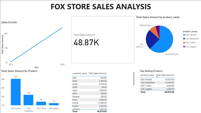
Task: Click the Total Sales Amount by Product title
Action: pos(19,71)
